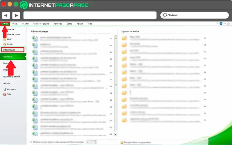Click down arrow of Libros recientes scrollbar

(116, 134)
